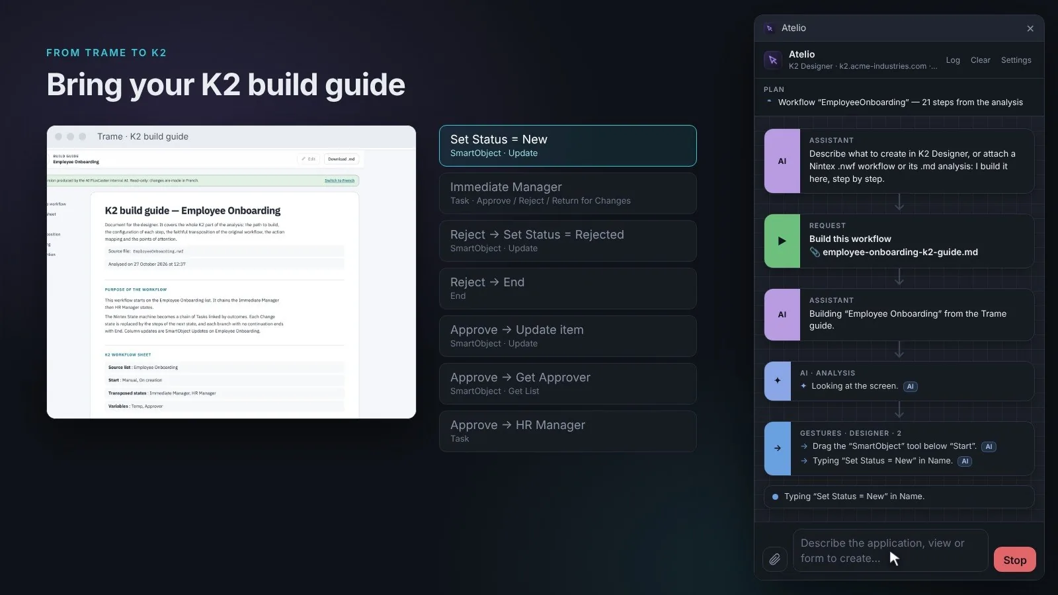Open Settings in the Atelio header
This screenshot has height=595, width=1058.
tap(1016, 60)
